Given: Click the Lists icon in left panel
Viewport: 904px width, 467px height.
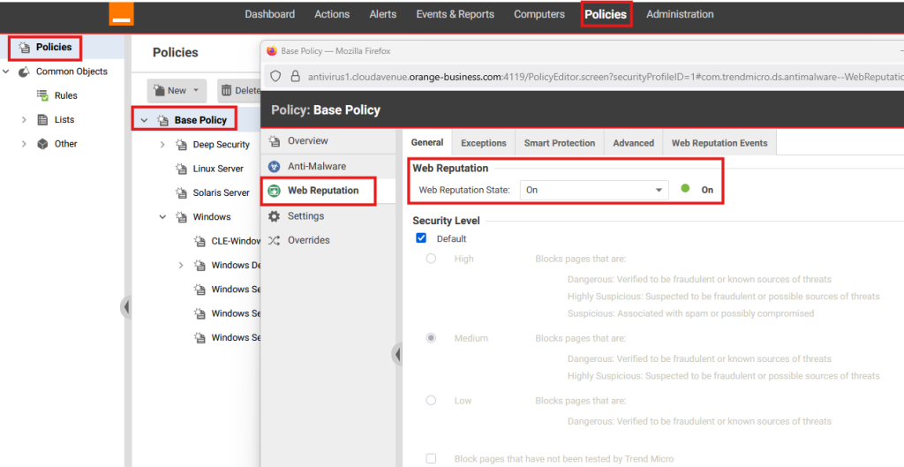Looking at the screenshot, I should [x=42, y=120].
